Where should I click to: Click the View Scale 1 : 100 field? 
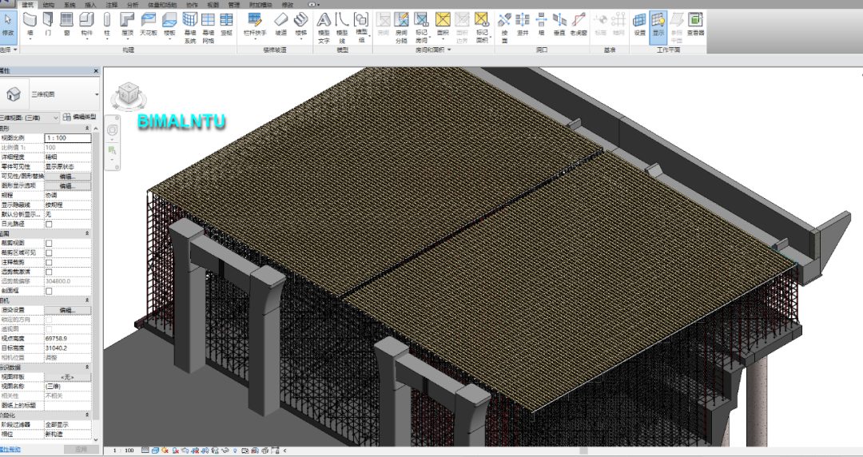pos(68,137)
